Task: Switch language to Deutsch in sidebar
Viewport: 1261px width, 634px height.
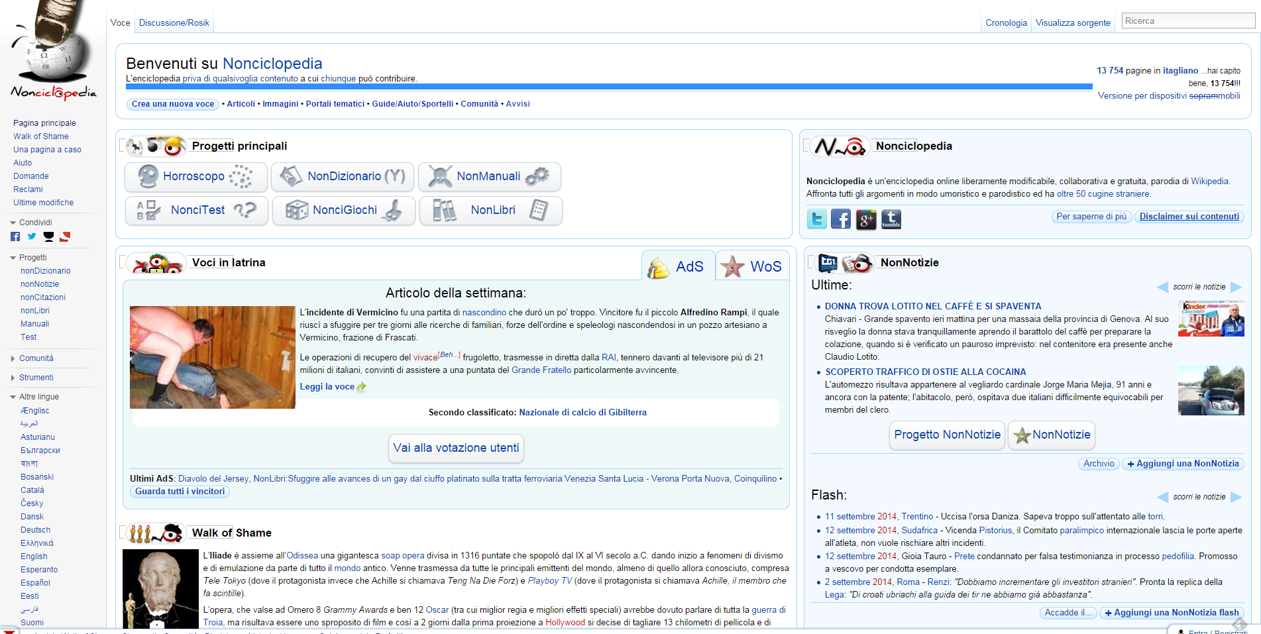Action: tap(35, 530)
